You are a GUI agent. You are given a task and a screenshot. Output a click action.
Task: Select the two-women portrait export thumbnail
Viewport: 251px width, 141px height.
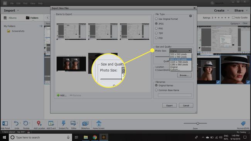(x=71, y=64)
